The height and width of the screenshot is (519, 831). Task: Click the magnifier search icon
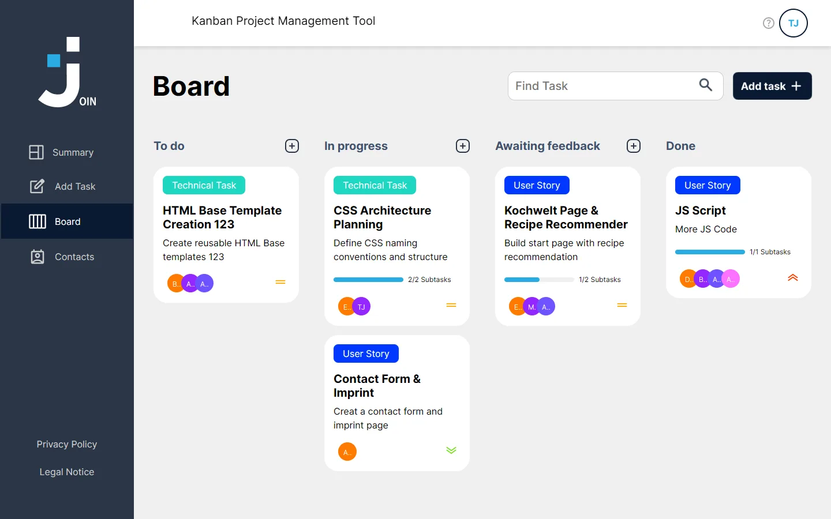705,85
